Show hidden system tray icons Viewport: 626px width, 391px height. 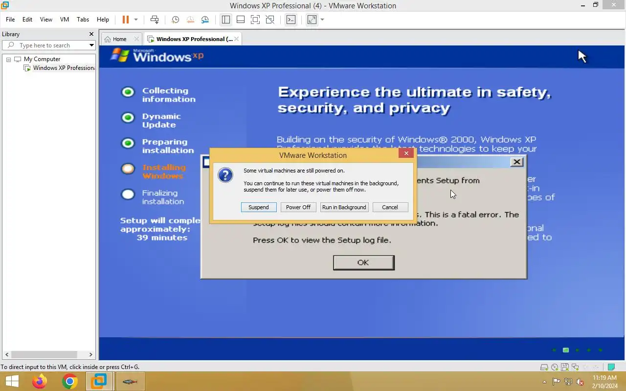click(x=544, y=382)
